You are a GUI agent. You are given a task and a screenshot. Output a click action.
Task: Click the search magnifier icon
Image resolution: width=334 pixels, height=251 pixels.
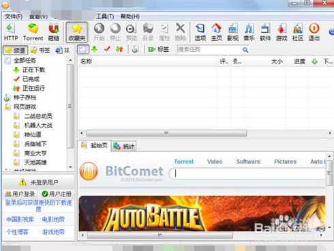pos(245,50)
